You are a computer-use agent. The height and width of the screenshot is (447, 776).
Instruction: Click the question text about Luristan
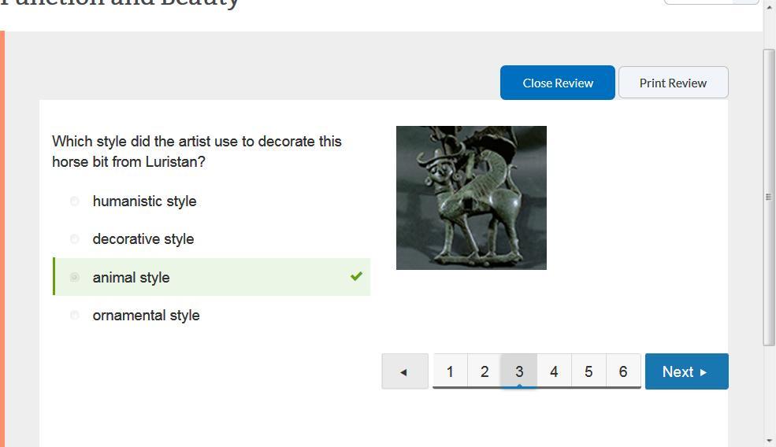(x=197, y=151)
